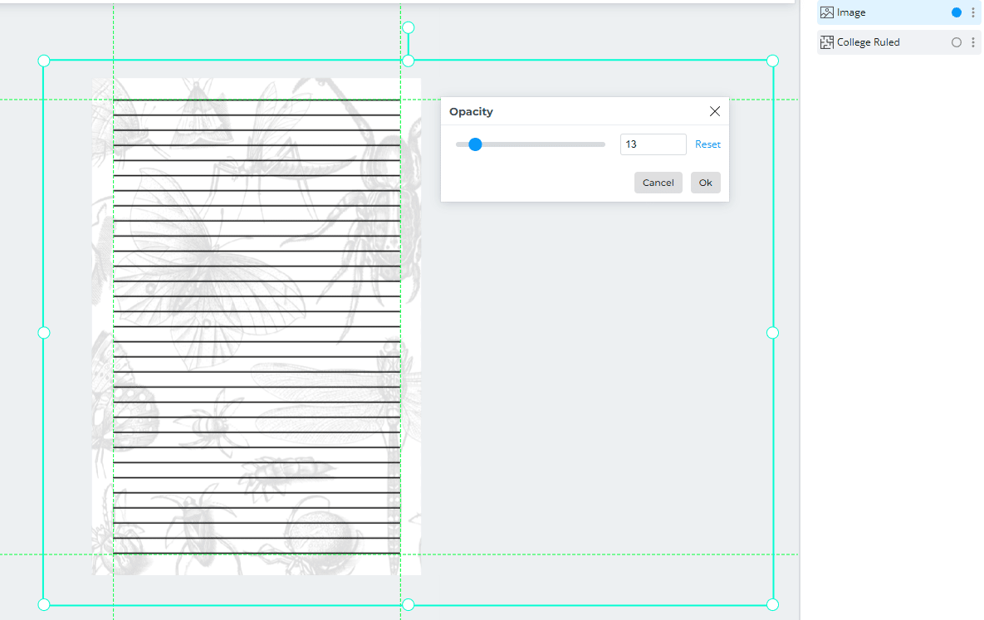Click the opacity value input field
Viewport: 984px width, 620px height.
click(653, 144)
